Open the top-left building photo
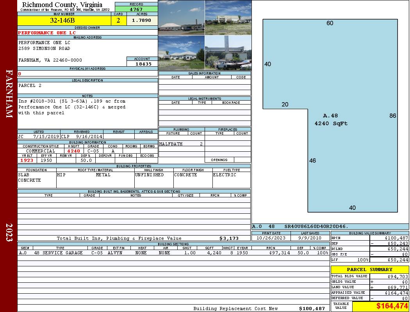 click(181, 18)
